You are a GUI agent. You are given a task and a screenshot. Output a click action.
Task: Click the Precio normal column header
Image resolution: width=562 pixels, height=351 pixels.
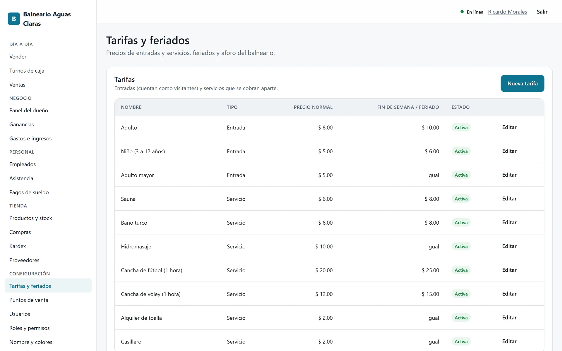[313, 107]
